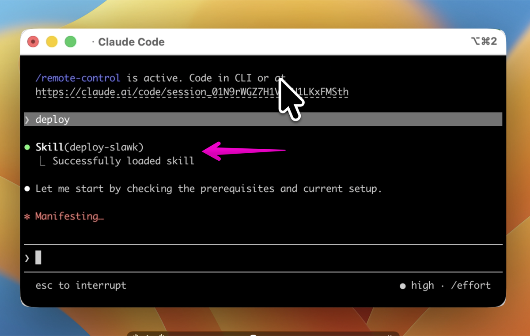This screenshot has width=530, height=336.
Task: Click the Manifesting… status text
Action: (69, 216)
